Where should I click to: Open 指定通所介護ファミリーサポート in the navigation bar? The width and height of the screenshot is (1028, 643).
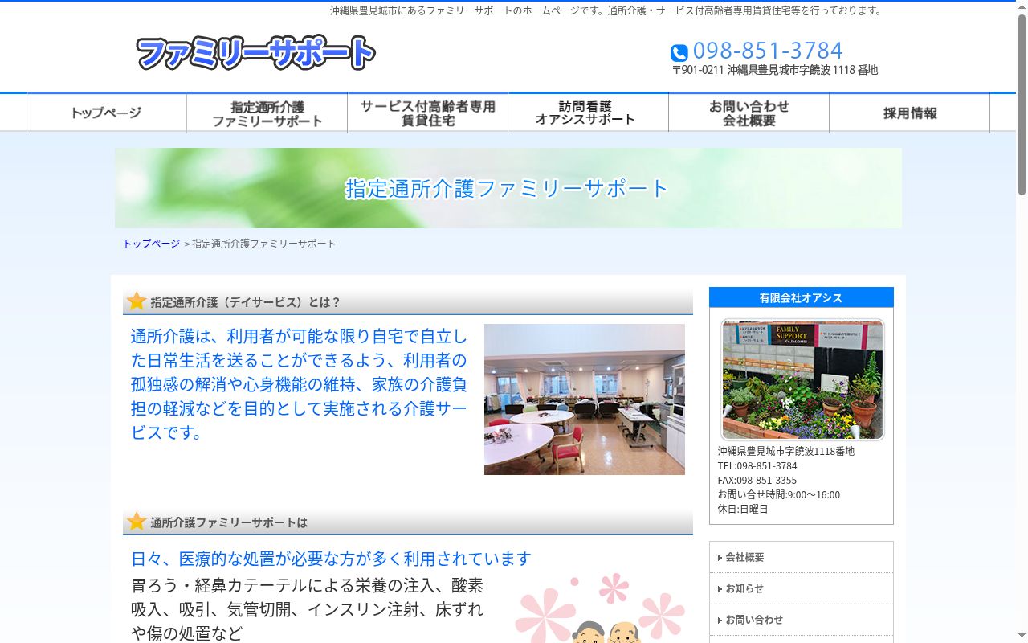[x=267, y=113]
